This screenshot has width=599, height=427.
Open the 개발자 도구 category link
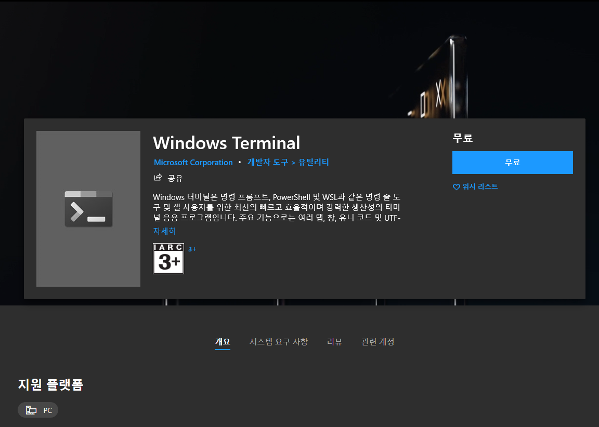click(x=267, y=162)
